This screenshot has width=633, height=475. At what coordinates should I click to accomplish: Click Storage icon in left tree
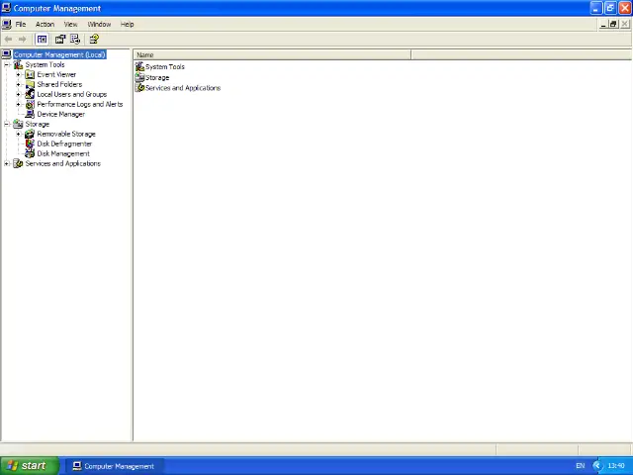[x=18, y=124]
